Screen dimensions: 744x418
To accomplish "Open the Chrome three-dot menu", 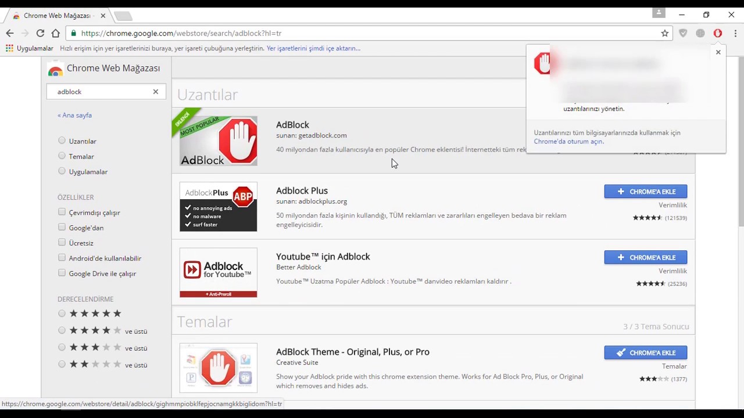I will 735,33.
